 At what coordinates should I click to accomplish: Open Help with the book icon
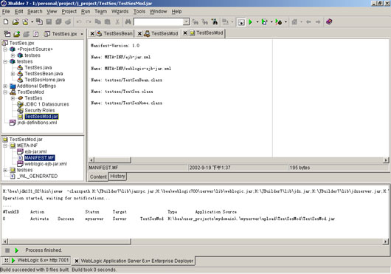pos(329,21)
